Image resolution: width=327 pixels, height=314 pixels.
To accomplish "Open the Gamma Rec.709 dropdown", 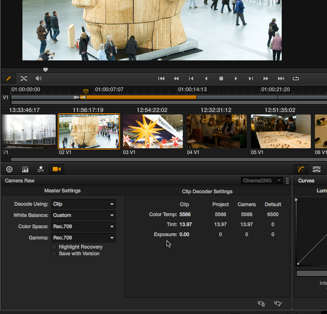I will point(84,238).
